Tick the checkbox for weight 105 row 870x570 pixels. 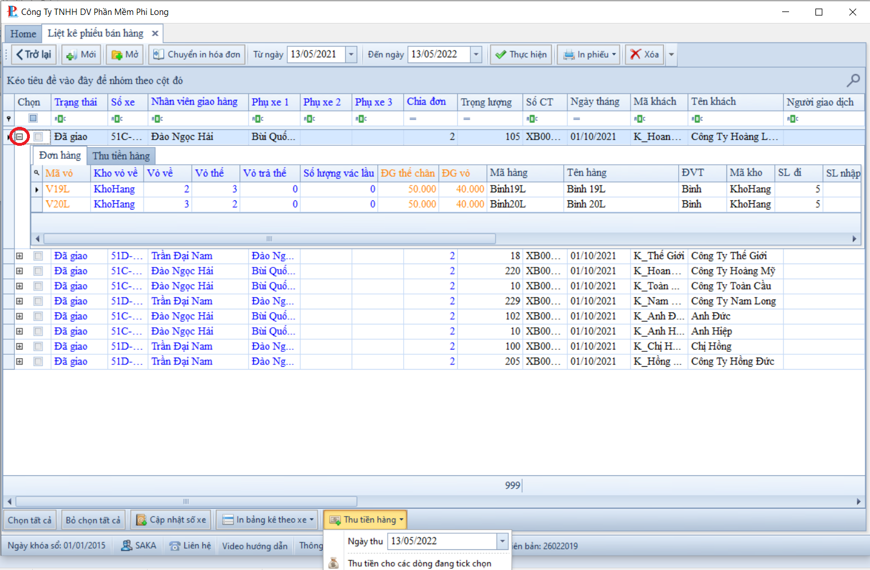pyautogui.click(x=38, y=137)
